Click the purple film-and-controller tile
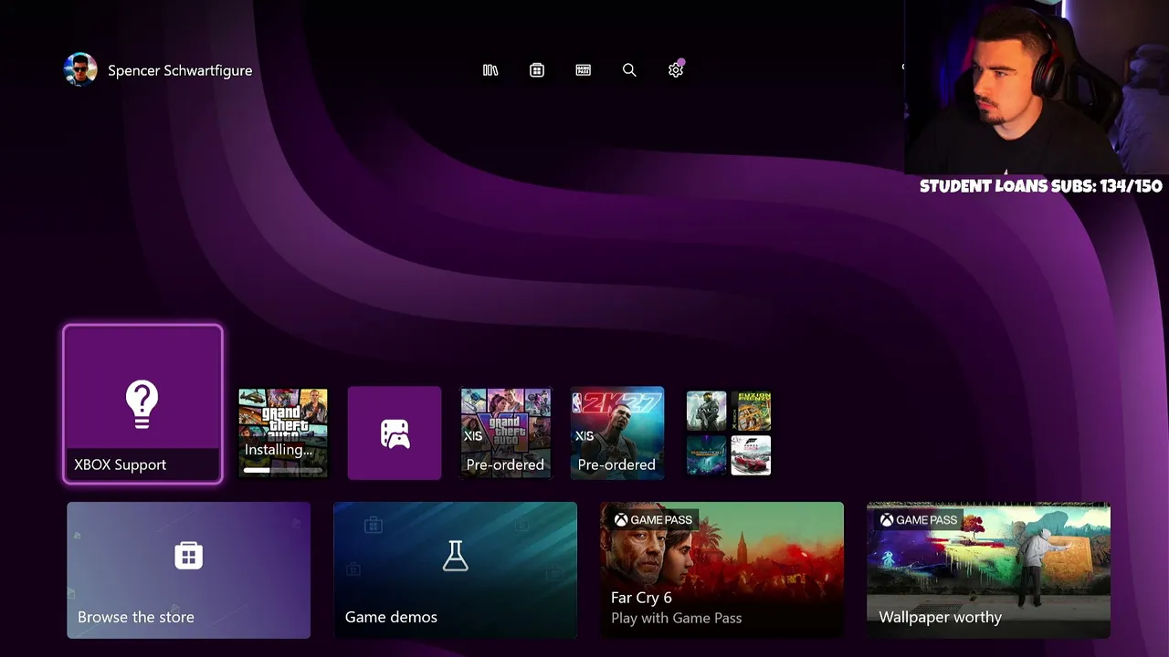Image resolution: width=1169 pixels, height=657 pixels. pyautogui.click(x=395, y=433)
